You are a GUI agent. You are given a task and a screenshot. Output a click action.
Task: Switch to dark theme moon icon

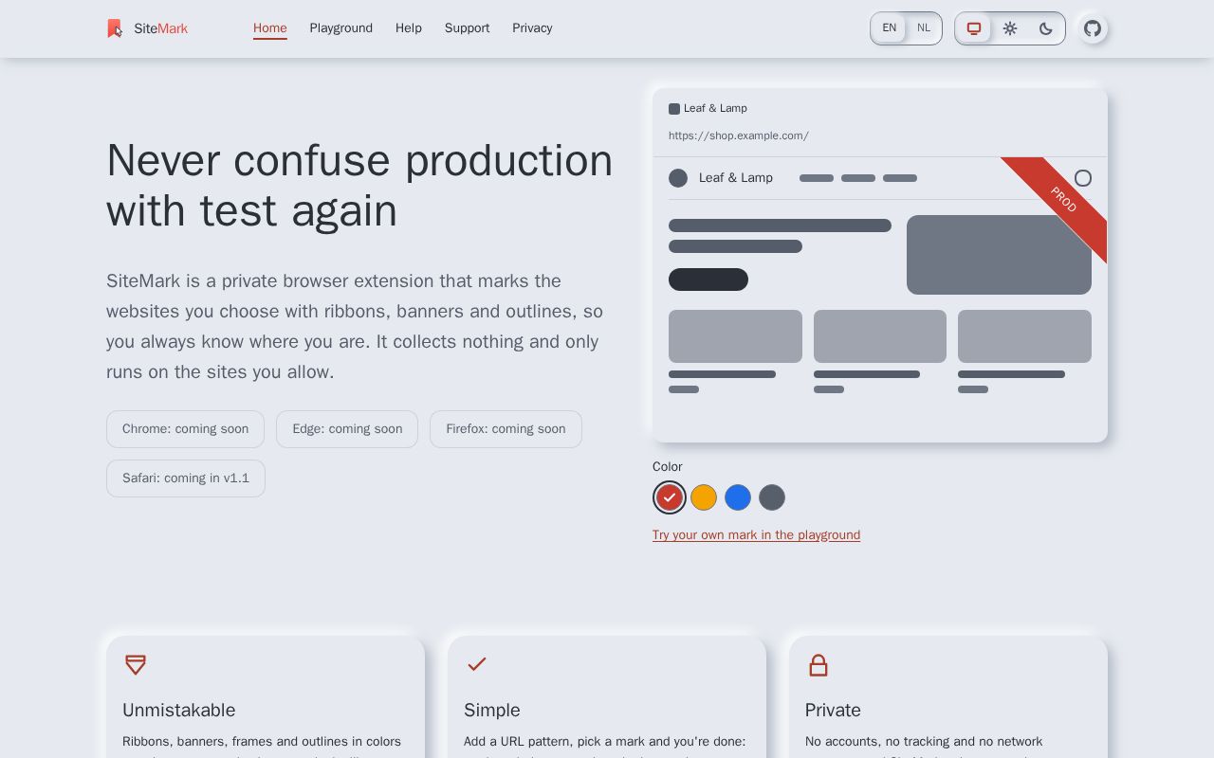pos(1046,28)
